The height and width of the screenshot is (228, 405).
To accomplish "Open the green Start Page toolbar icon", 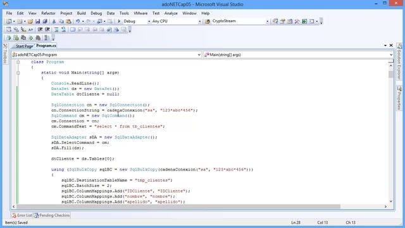I will [x=304, y=21].
